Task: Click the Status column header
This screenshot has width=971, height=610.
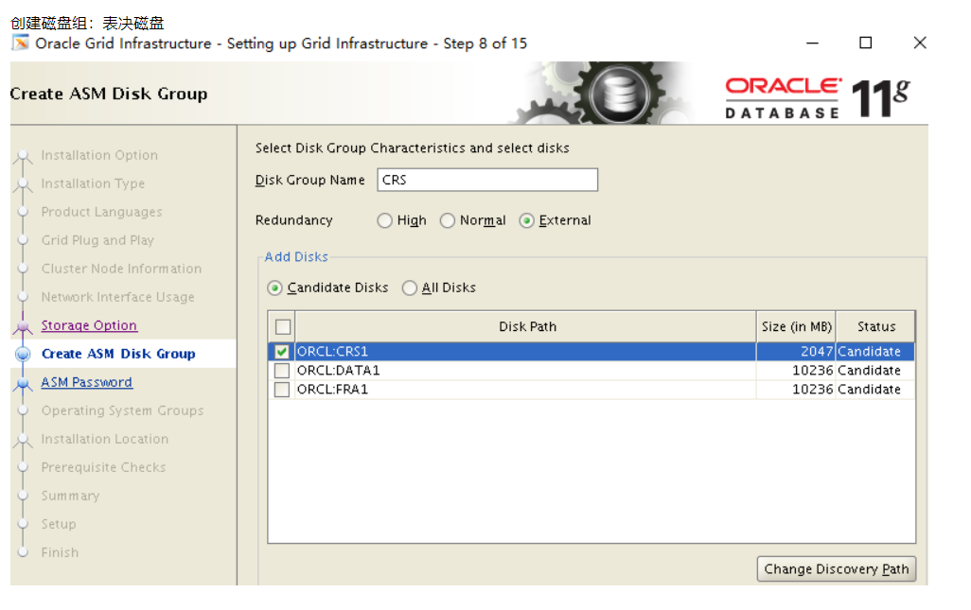Action: tap(875, 326)
